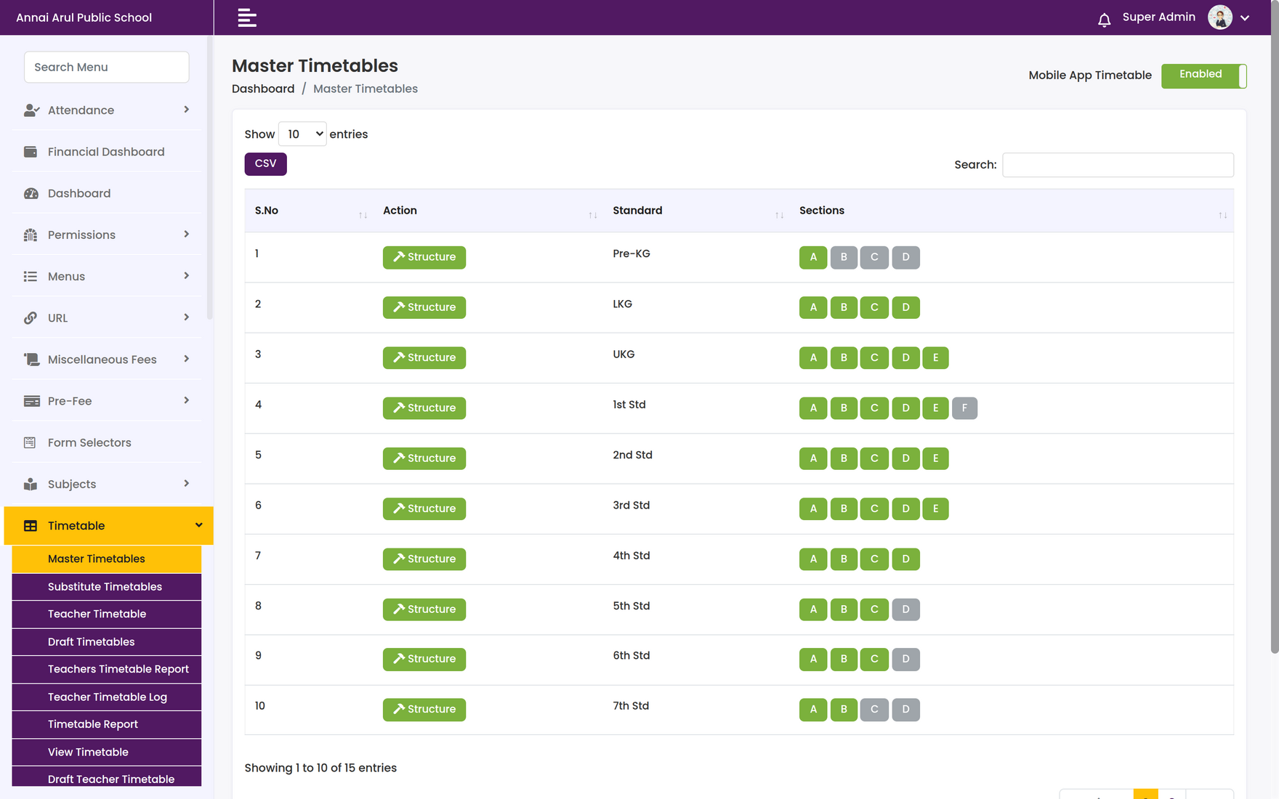Collapse the Timetable menu chevron
This screenshot has width=1279, height=799.
click(x=198, y=525)
